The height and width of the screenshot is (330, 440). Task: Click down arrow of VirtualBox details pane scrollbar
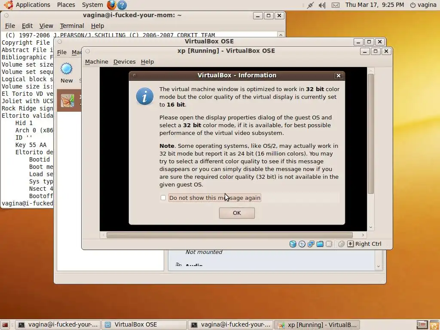point(379,266)
